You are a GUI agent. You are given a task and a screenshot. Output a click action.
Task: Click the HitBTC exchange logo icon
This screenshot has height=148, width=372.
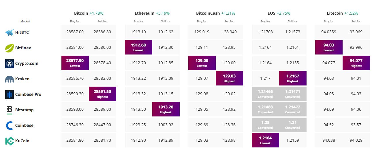(10, 32)
